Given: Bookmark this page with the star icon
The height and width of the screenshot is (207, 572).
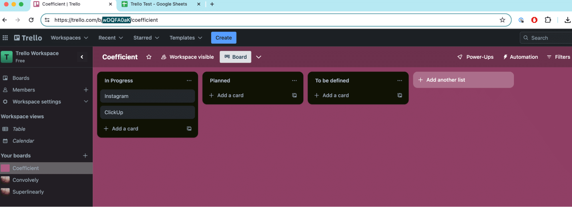Looking at the screenshot, I should click(x=502, y=20).
